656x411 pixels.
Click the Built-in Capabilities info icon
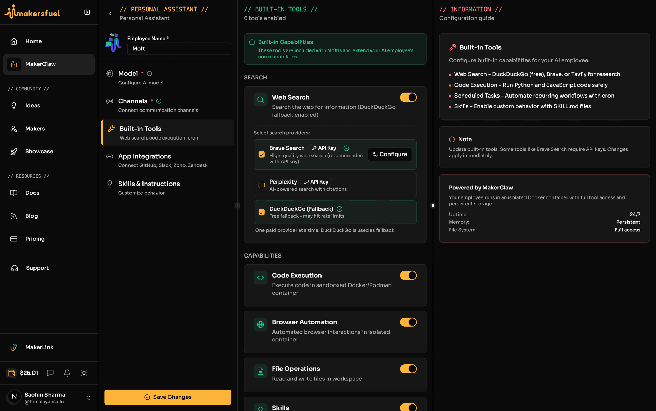click(252, 42)
